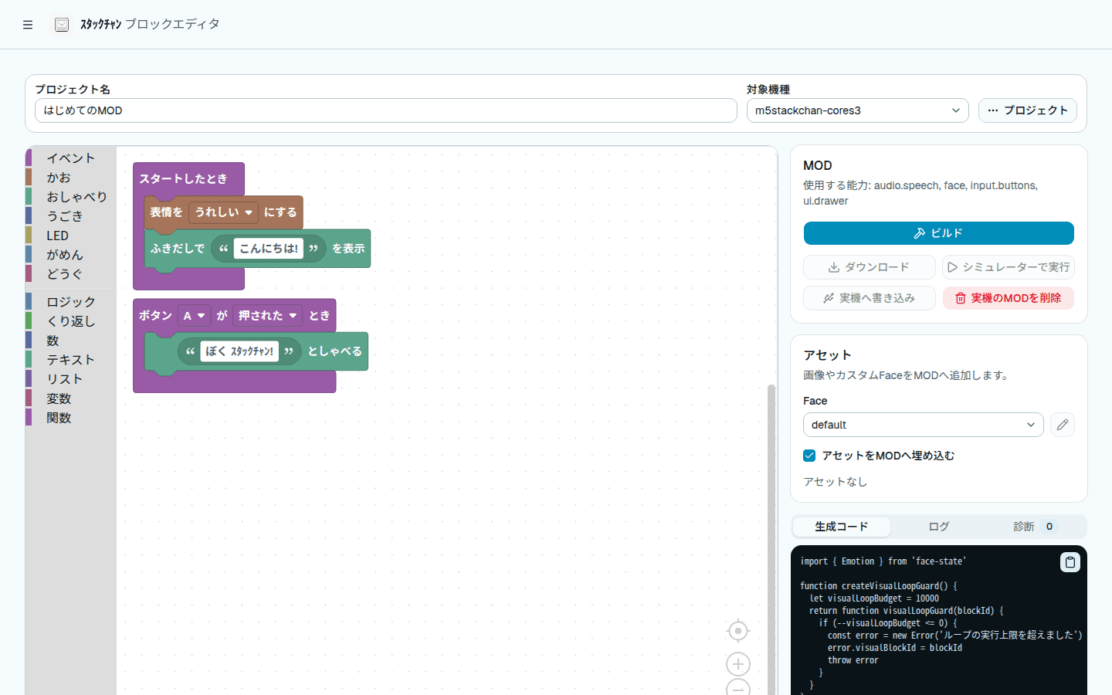Run in simulator with シミュレーターで実行
Viewport: 1112px width, 695px height.
pos(1008,267)
